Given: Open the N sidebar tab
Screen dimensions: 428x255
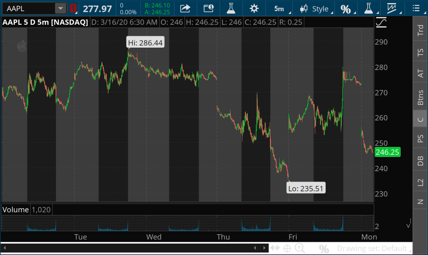Looking at the screenshot, I should coord(420,202).
